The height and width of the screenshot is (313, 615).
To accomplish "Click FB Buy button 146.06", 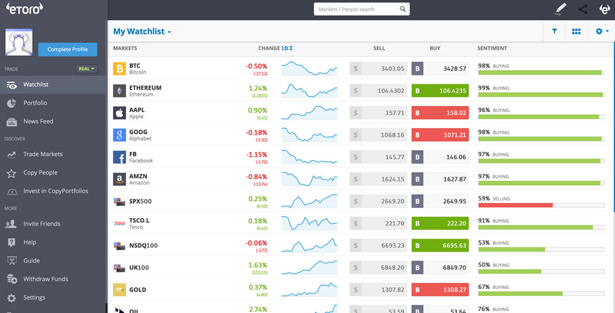I will click(440, 157).
